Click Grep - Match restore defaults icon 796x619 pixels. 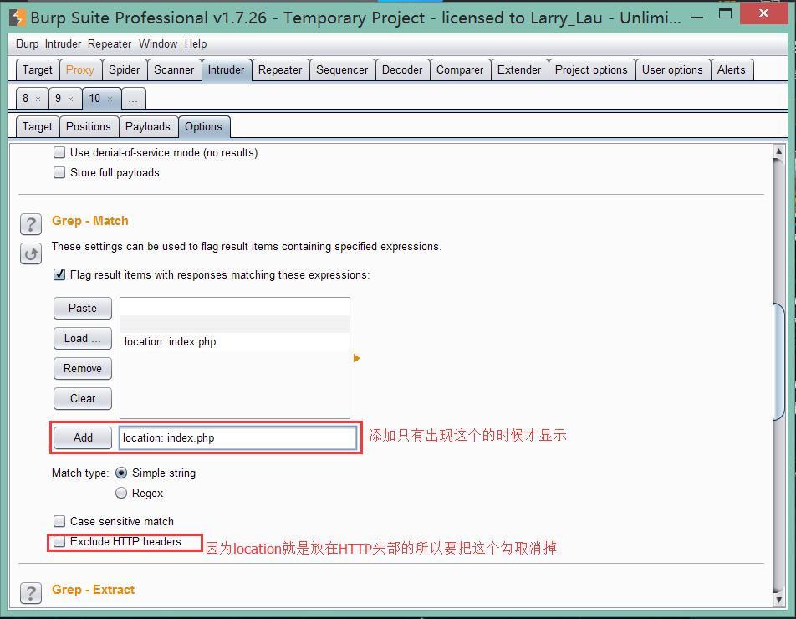tap(31, 253)
